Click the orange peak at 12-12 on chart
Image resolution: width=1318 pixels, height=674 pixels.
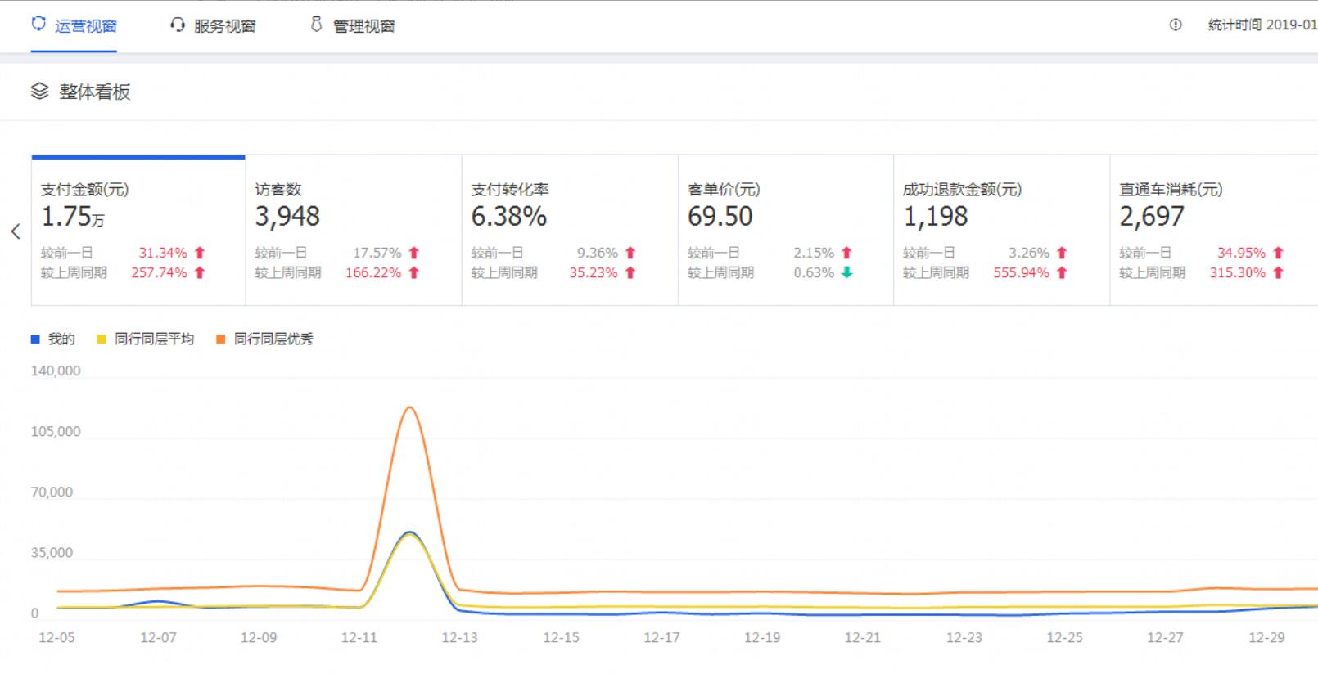[x=409, y=407]
